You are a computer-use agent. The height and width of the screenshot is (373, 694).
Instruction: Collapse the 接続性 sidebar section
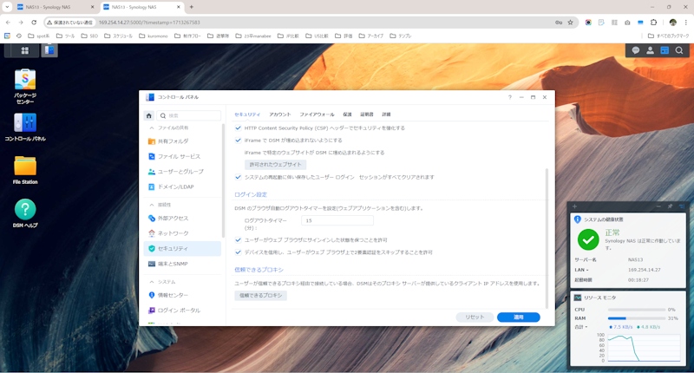click(152, 205)
